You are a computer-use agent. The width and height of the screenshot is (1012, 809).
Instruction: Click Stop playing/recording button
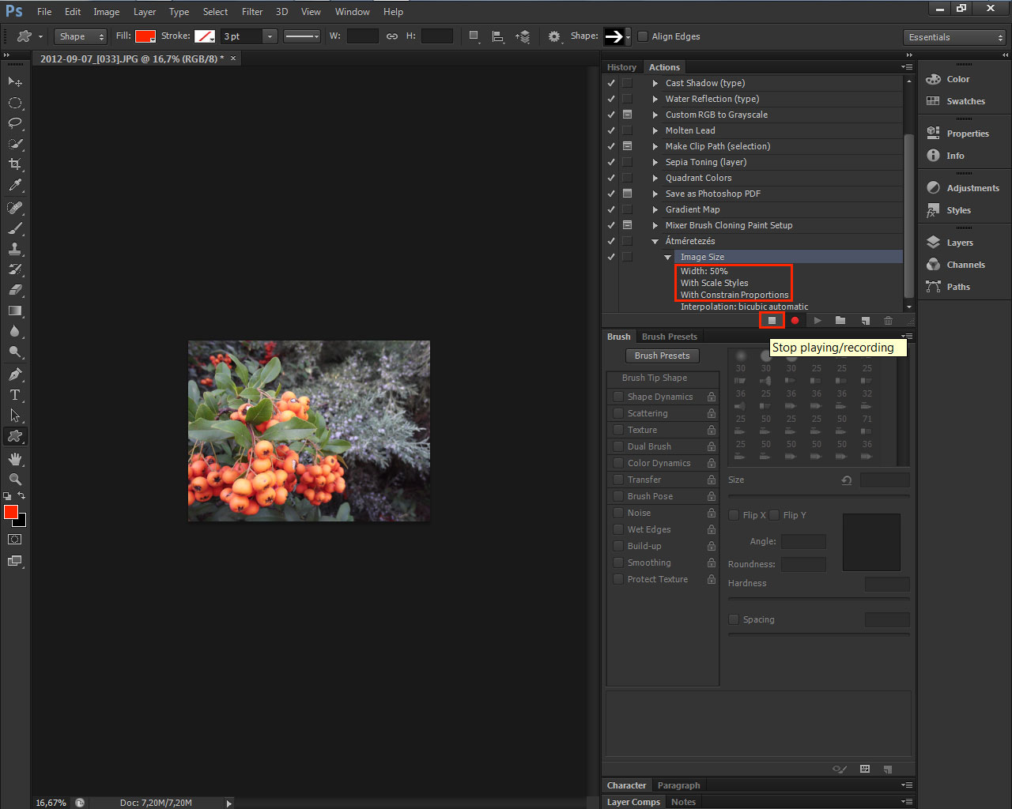[772, 320]
